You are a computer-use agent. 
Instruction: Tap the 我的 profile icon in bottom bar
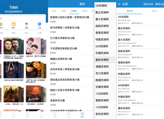point(41,114)
